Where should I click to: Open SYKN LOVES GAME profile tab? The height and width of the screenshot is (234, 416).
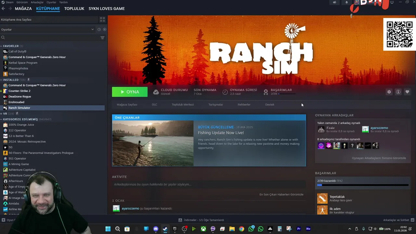(107, 8)
